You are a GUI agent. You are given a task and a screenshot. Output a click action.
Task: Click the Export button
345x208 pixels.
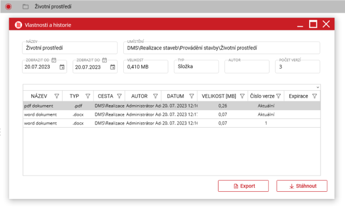click(x=243, y=186)
